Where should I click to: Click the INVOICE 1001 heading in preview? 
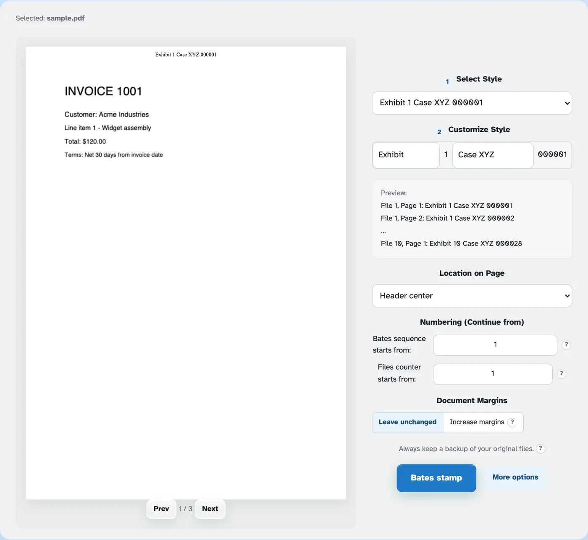click(x=103, y=91)
